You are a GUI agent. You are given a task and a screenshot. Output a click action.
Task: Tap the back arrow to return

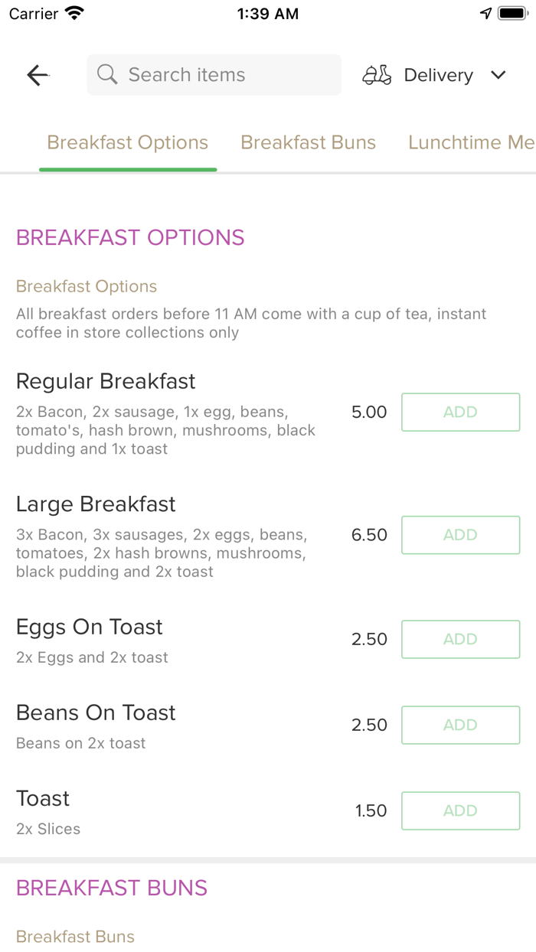[x=37, y=75]
